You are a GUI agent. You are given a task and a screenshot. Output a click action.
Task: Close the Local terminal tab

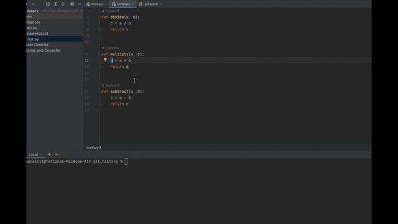coord(42,154)
